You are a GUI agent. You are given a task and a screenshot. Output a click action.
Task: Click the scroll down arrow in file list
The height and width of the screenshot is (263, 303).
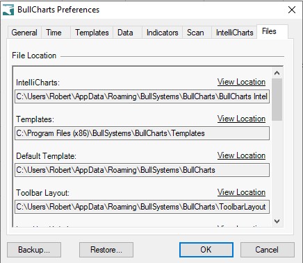(277, 221)
